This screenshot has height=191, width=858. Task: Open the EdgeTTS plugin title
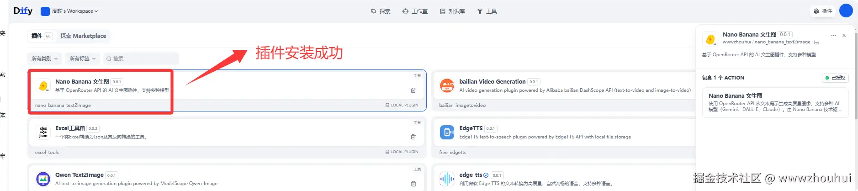(471, 128)
